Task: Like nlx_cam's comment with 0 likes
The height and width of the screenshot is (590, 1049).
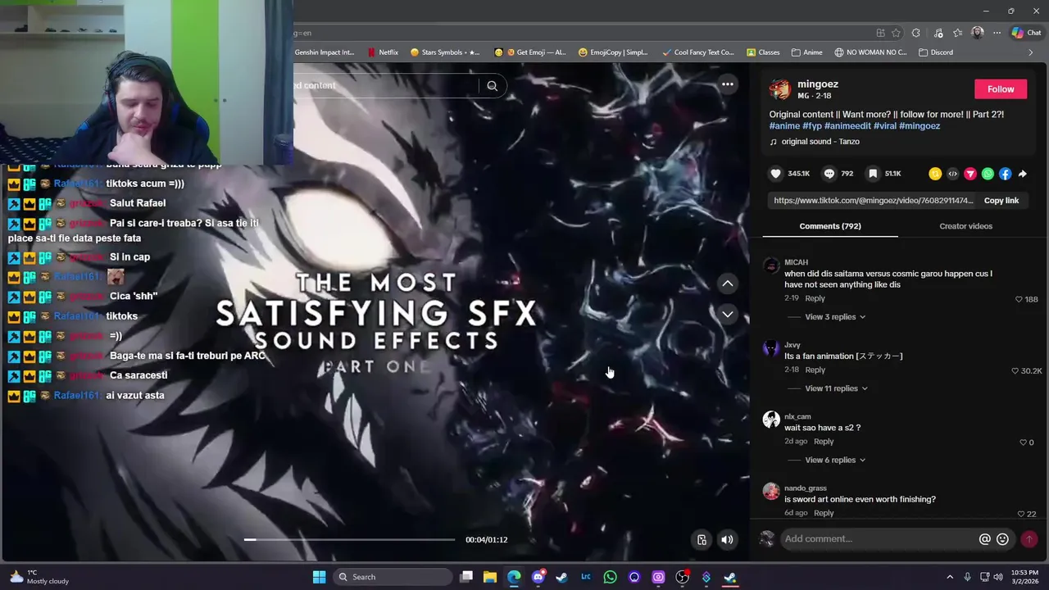Action: 1023,442
